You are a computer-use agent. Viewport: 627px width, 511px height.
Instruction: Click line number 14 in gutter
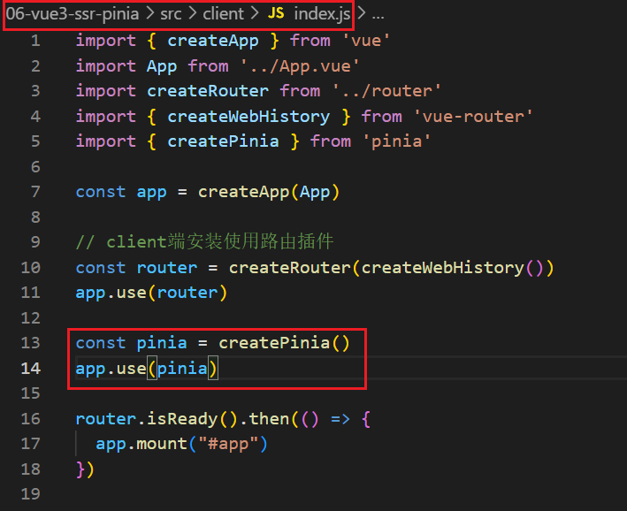coord(30,369)
